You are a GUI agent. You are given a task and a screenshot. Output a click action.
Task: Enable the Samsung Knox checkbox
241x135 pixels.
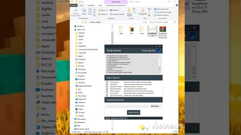[107, 93]
